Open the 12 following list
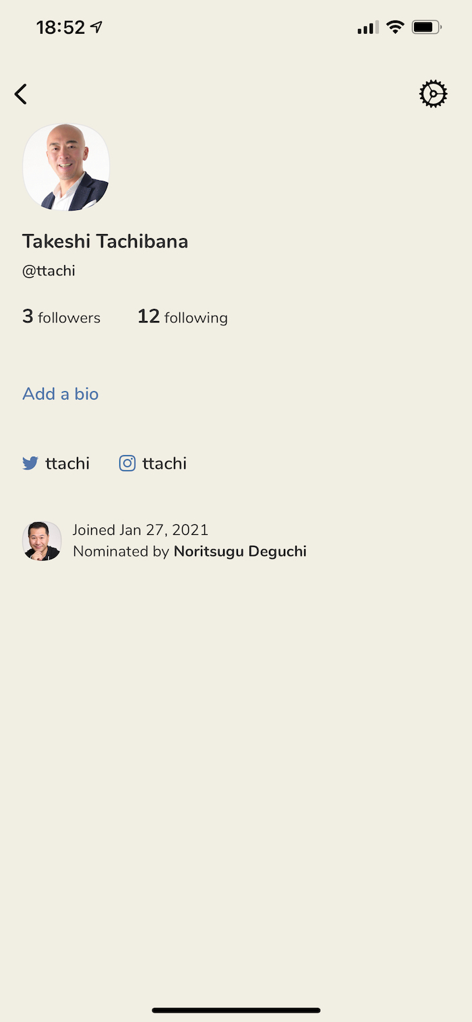The height and width of the screenshot is (1022, 472). pos(183,317)
